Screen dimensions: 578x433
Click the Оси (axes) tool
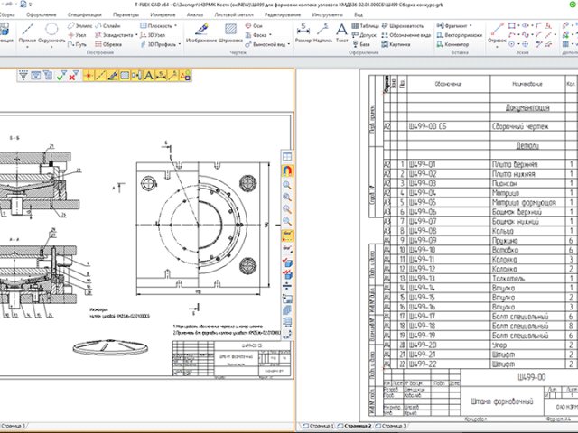[x=254, y=26]
